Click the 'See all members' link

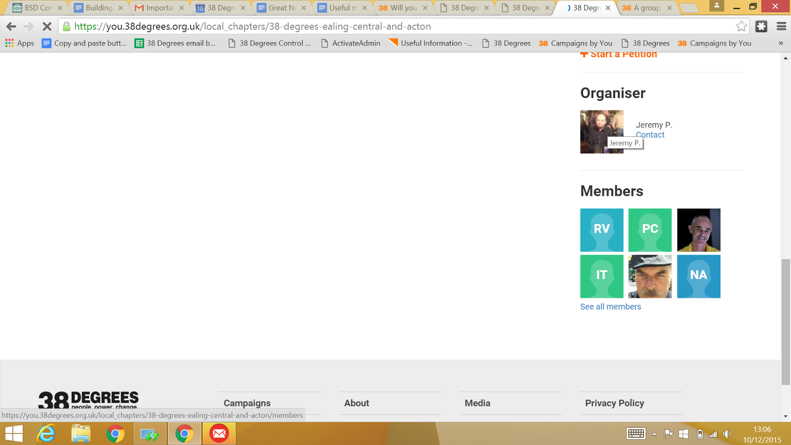pos(610,307)
